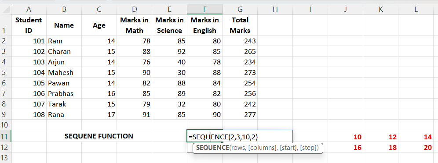
Task: Select highlighted column F header
Action: pos(205,9)
